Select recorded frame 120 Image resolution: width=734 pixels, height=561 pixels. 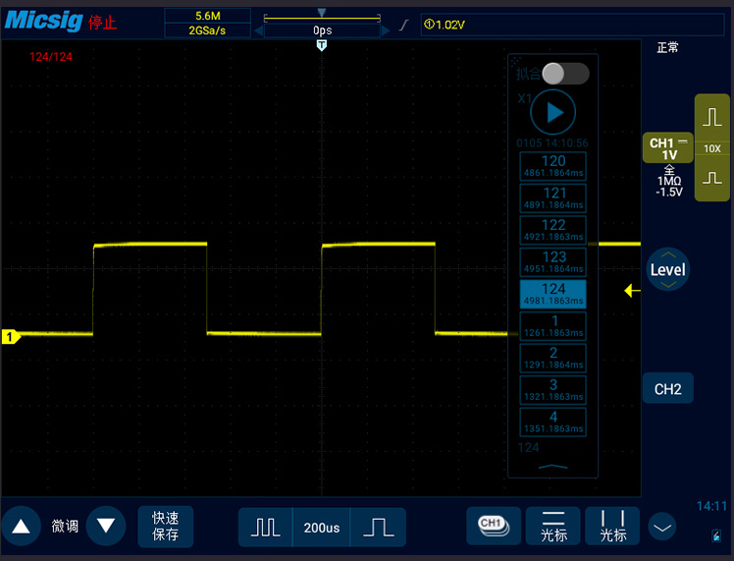552,166
